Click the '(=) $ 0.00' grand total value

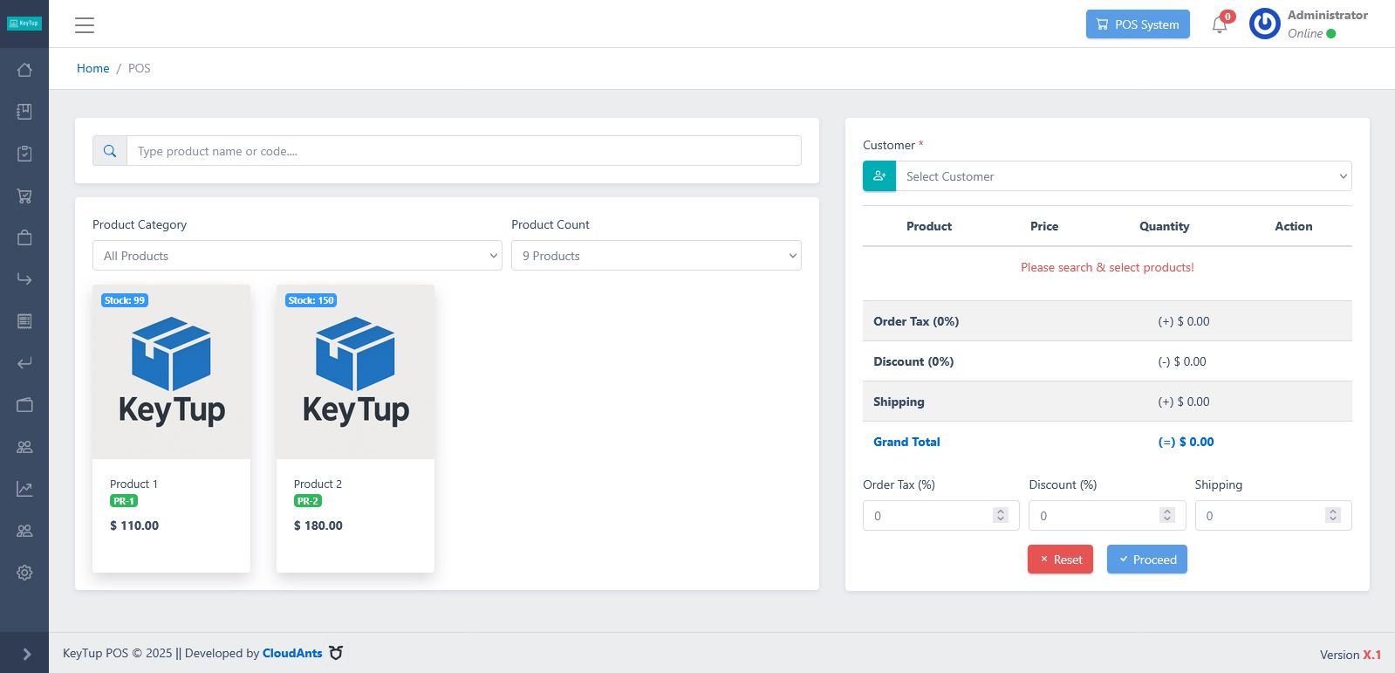click(1186, 442)
